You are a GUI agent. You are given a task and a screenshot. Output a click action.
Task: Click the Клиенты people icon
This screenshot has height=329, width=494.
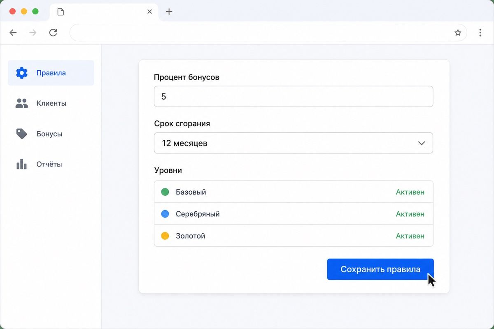coord(21,103)
